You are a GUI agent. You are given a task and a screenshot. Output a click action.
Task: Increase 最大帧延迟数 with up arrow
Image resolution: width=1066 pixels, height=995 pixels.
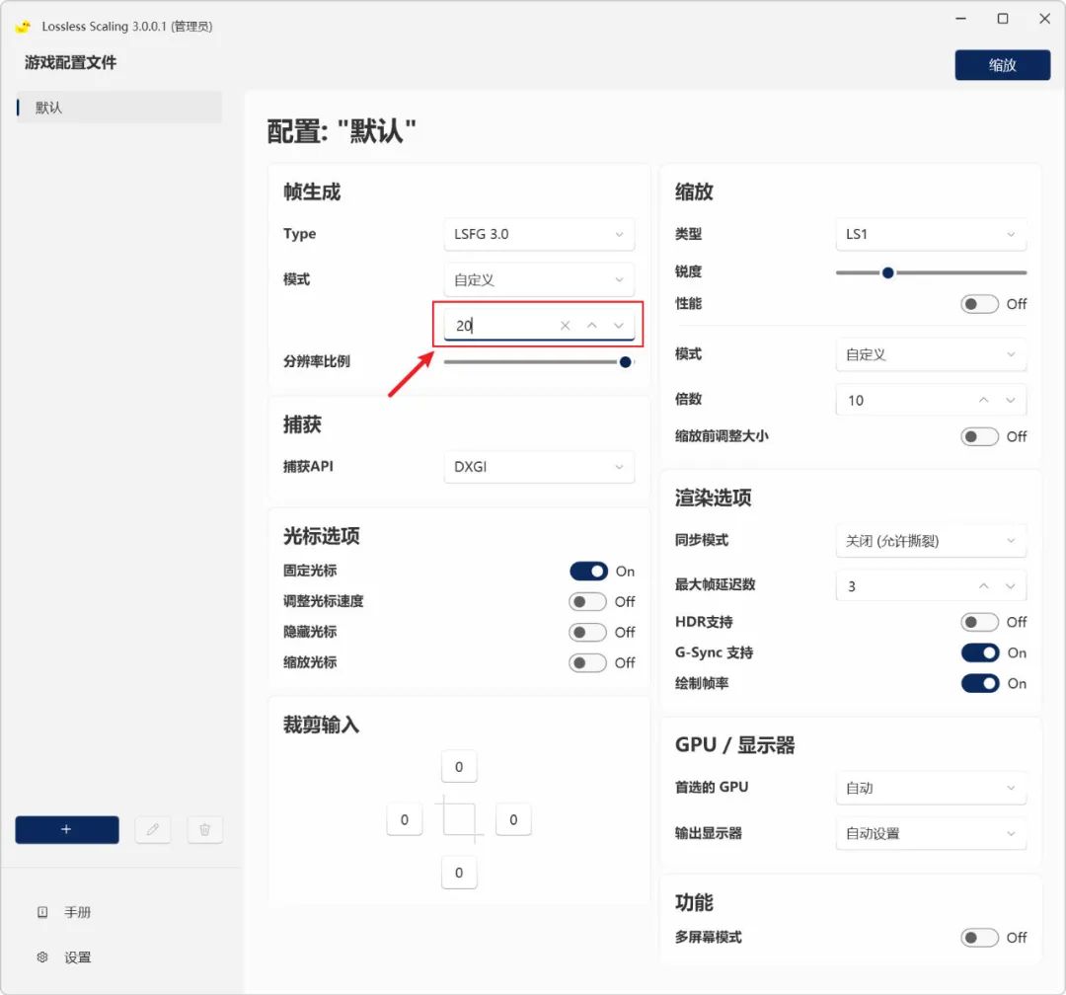(x=983, y=586)
